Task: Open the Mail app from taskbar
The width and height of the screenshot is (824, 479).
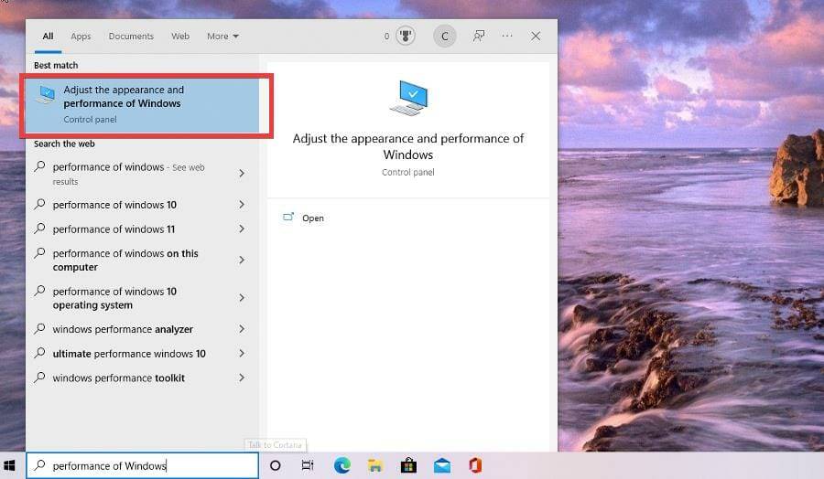Action: [441, 465]
